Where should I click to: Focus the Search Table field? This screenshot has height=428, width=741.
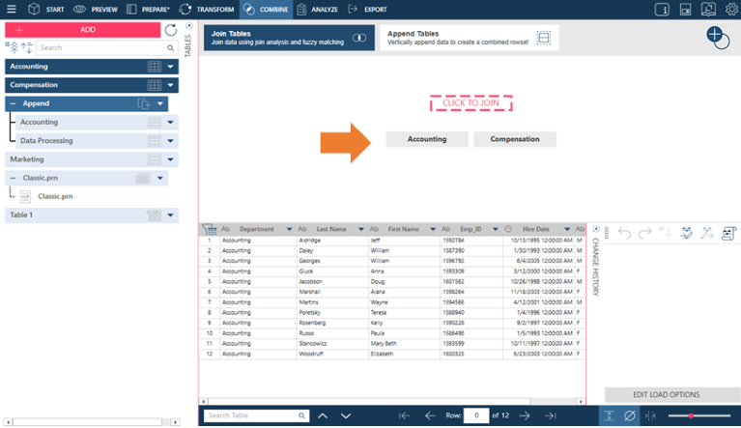[x=257, y=415]
